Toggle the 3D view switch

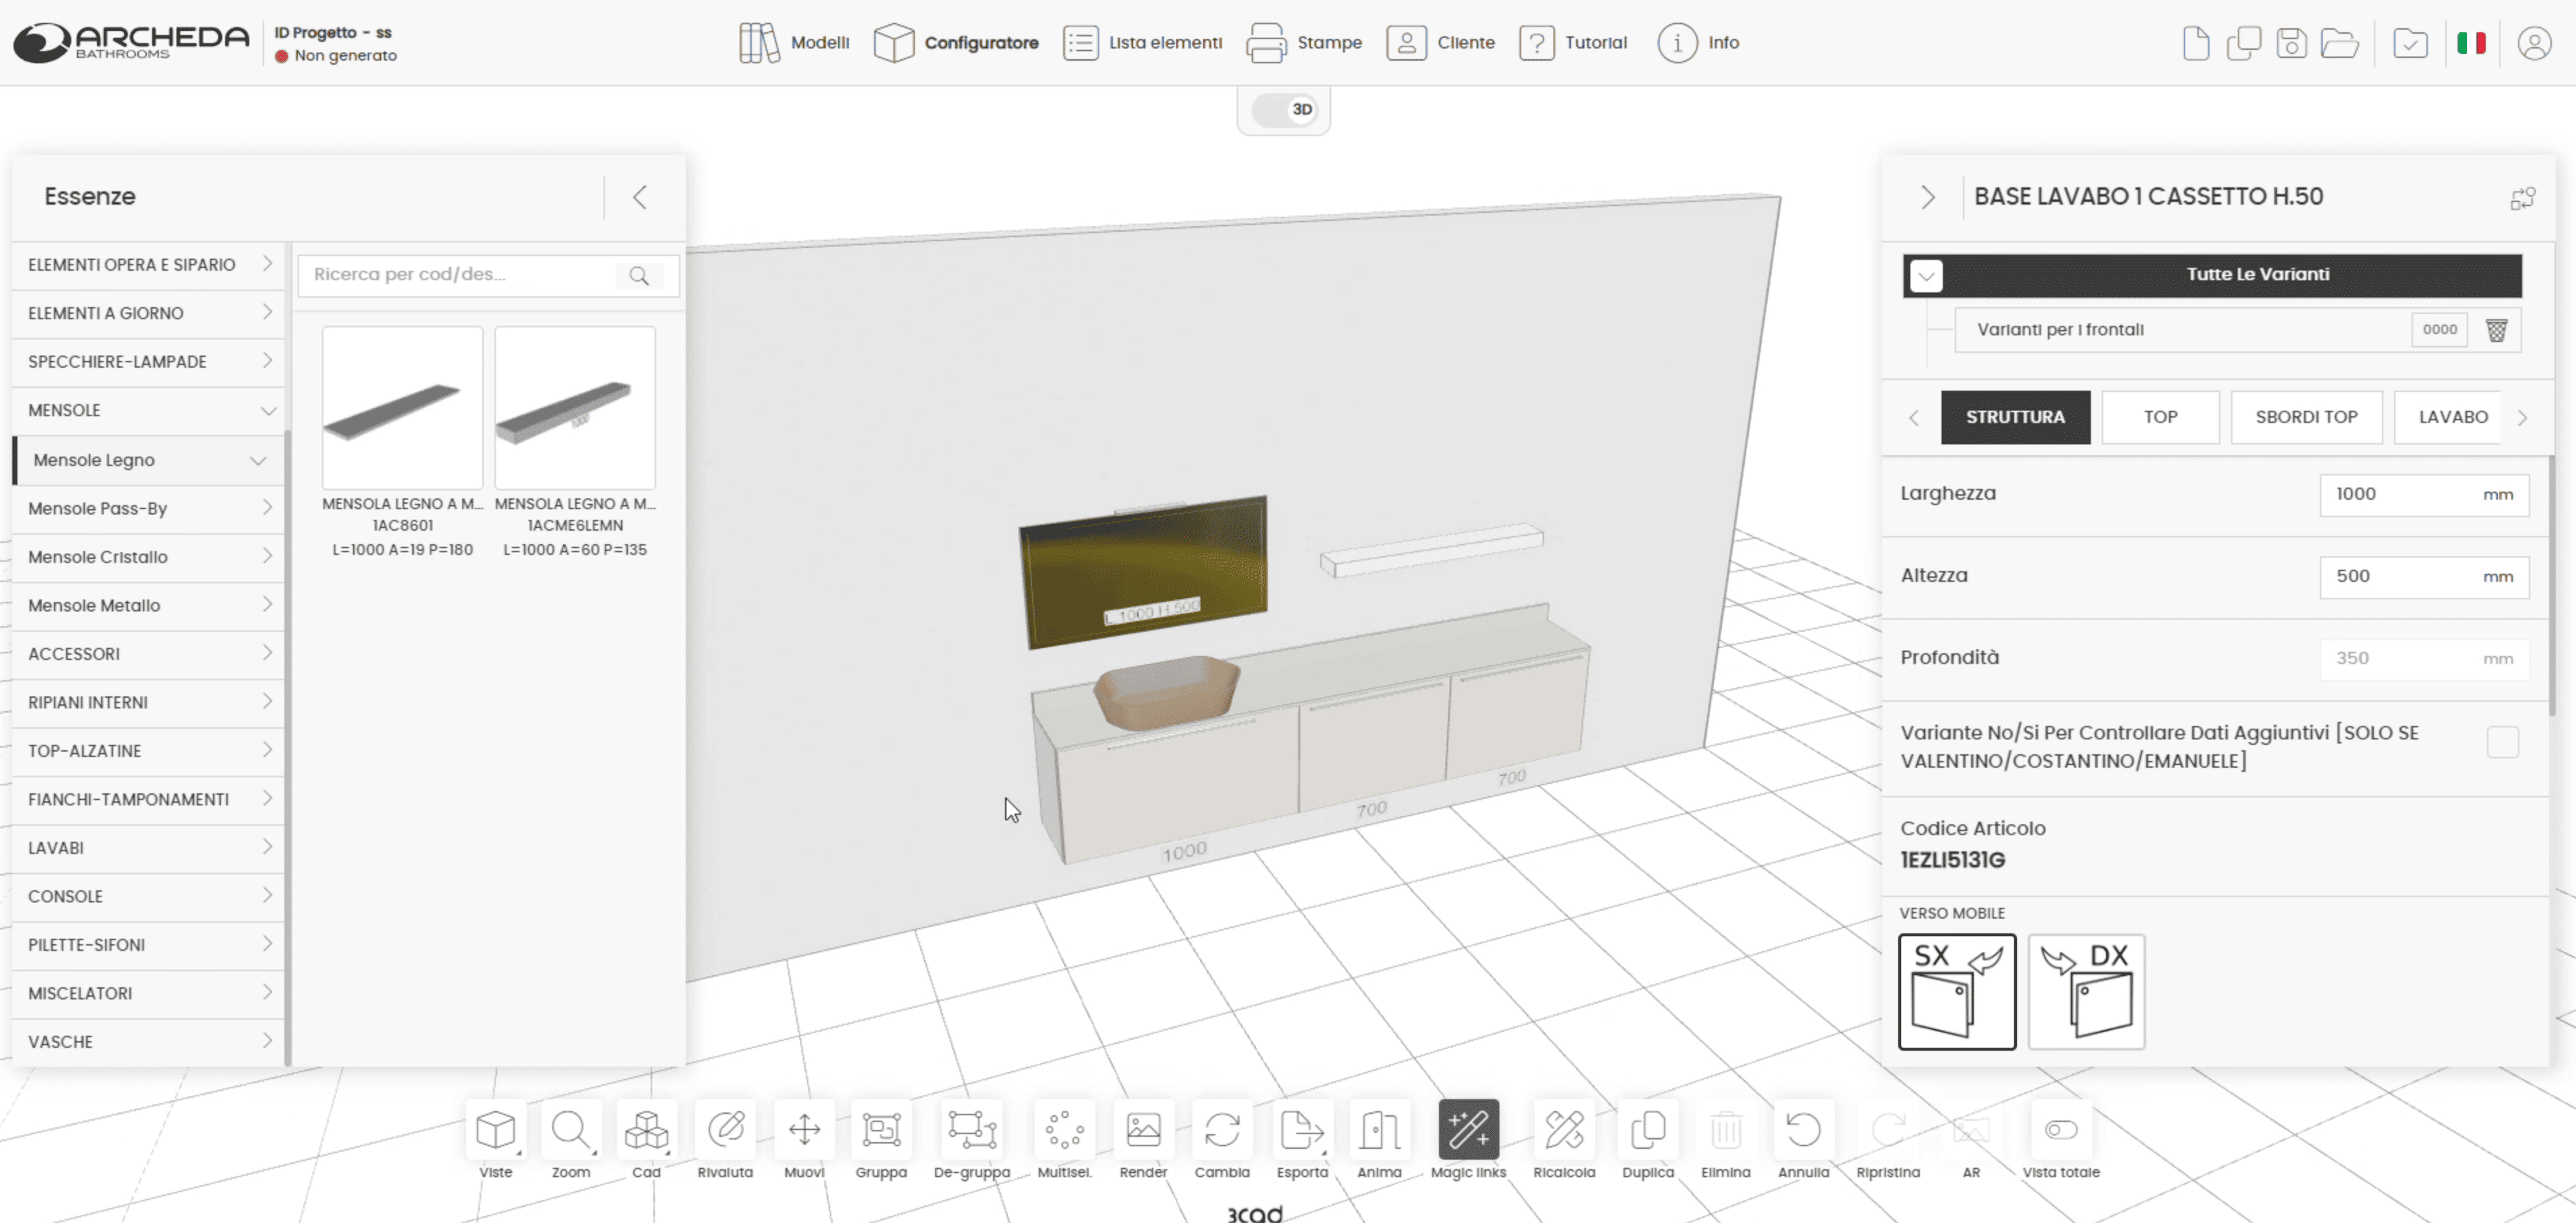(x=1284, y=110)
